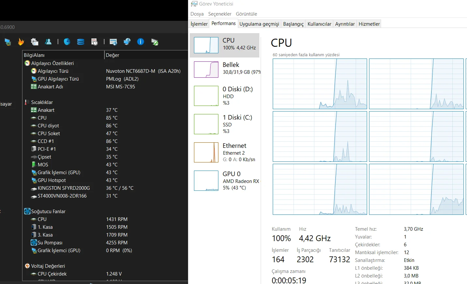Select Ethernet in the performance sidebar

(225, 152)
